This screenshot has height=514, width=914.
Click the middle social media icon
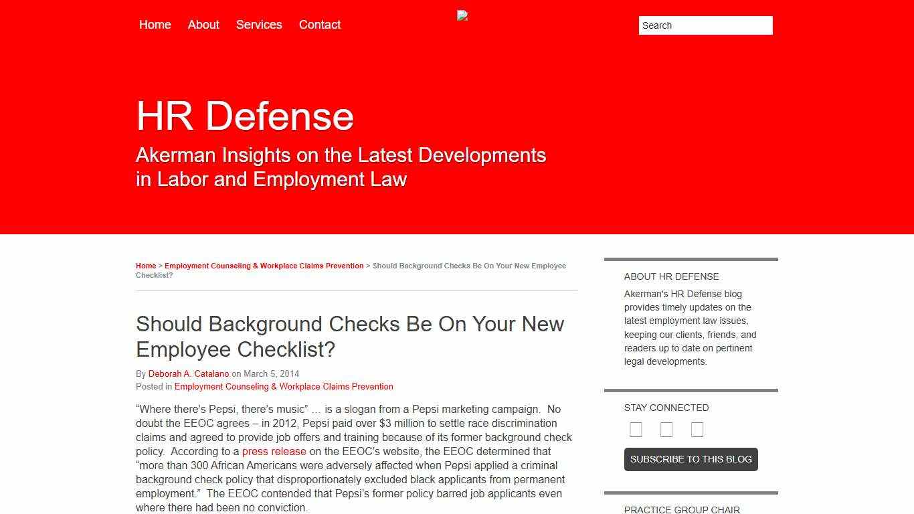(666, 430)
